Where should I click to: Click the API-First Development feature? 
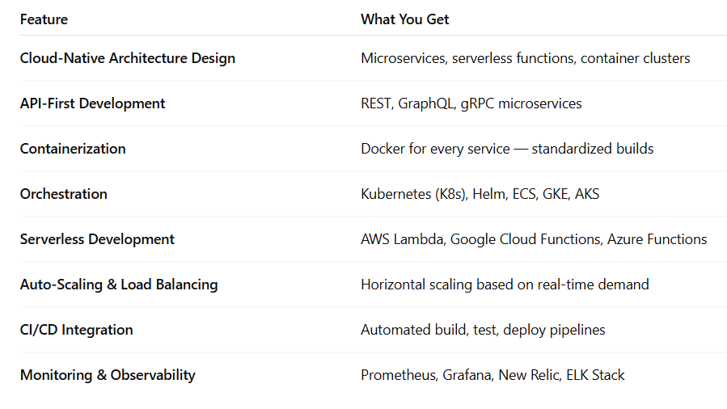click(92, 103)
